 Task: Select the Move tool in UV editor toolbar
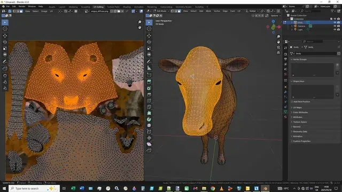click(x=5, y=36)
